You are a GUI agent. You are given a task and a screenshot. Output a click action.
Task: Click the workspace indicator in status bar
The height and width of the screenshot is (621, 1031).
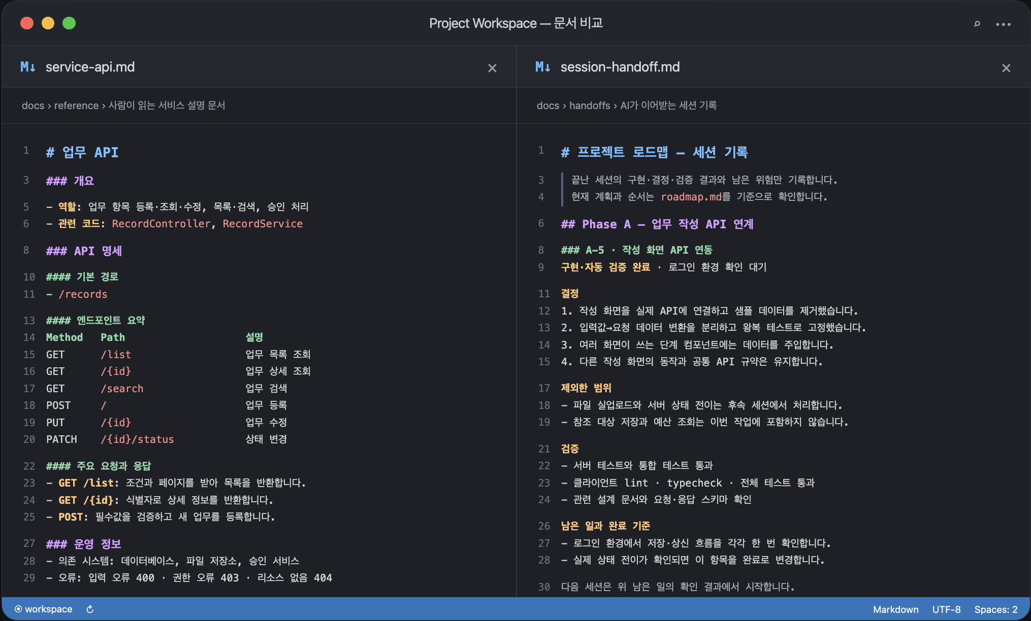point(44,609)
